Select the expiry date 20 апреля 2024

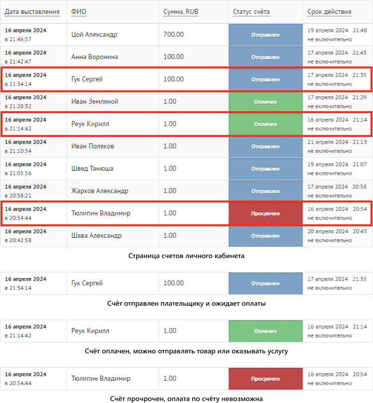pos(328,231)
